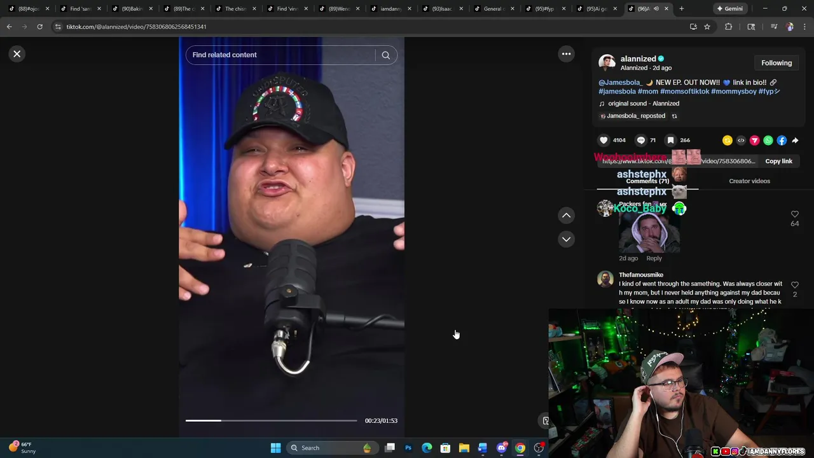This screenshot has width=814, height=458.
Task: Like the video with the heart icon
Action: point(604,140)
